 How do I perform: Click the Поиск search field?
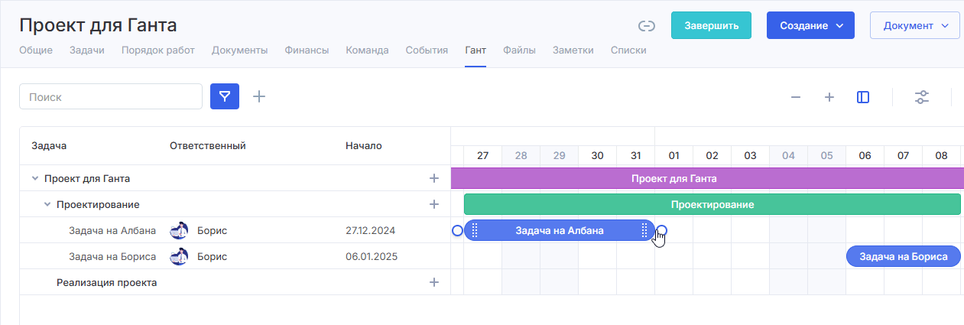(x=111, y=97)
